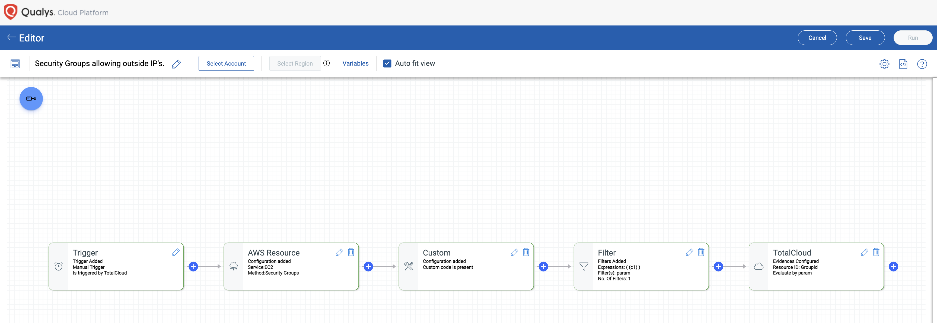Click the AWS Resource cloud icon
This screenshot has width=937, height=323.
(234, 266)
